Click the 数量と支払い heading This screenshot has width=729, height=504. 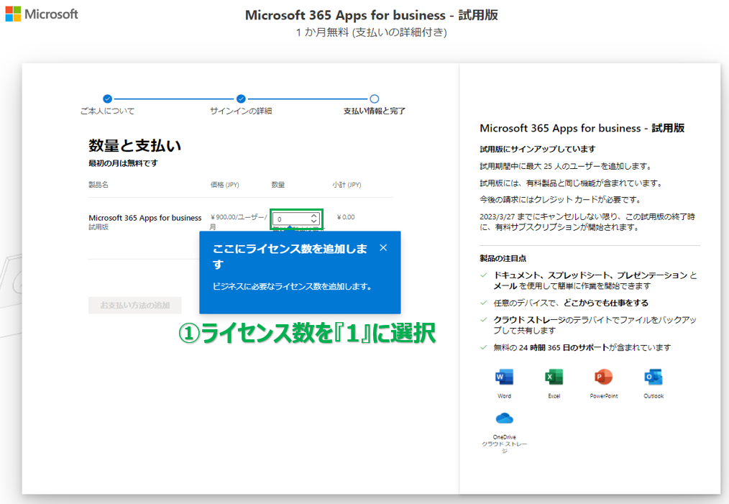point(135,145)
